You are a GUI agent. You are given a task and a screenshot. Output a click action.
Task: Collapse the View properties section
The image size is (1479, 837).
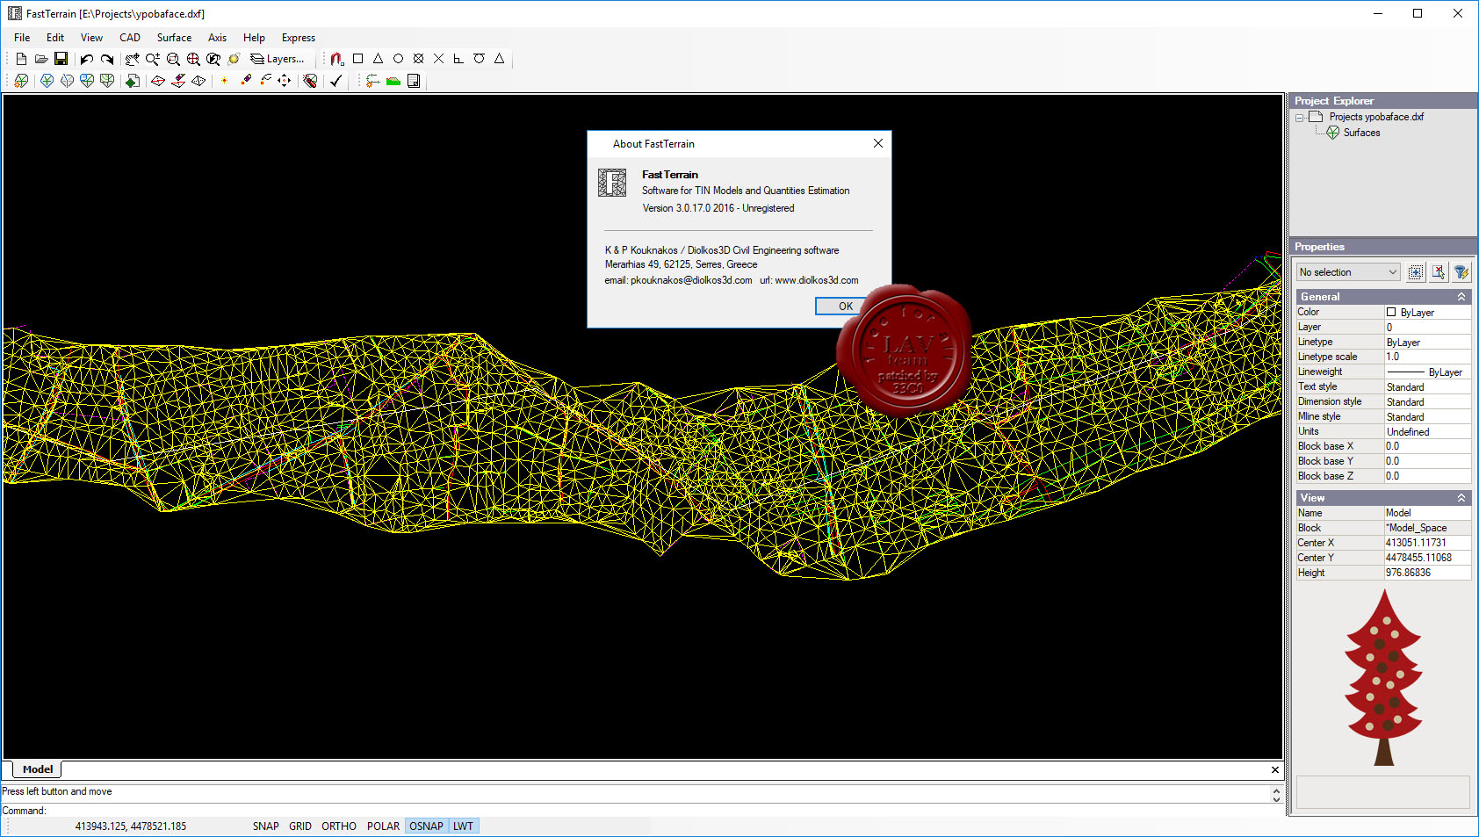1461,498
